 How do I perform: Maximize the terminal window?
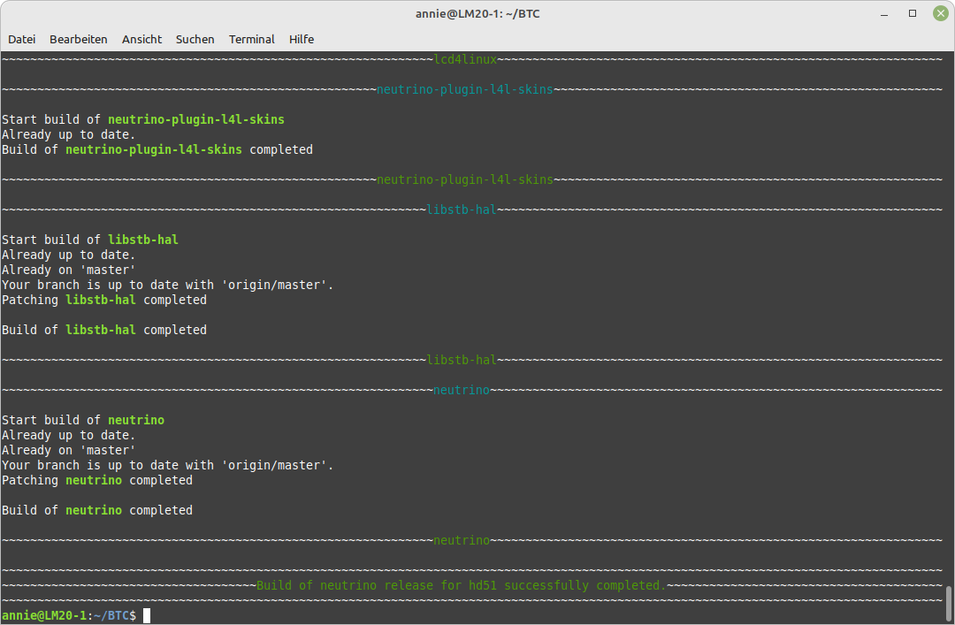tap(913, 14)
